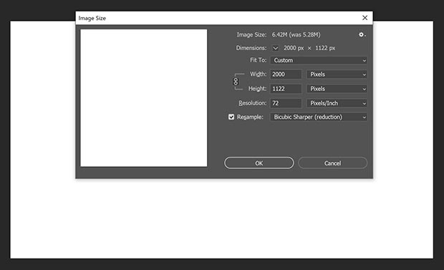Open the Resolution Pixels/Inch dropdown
This screenshot has width=444, height=270.
coord(337,103)
